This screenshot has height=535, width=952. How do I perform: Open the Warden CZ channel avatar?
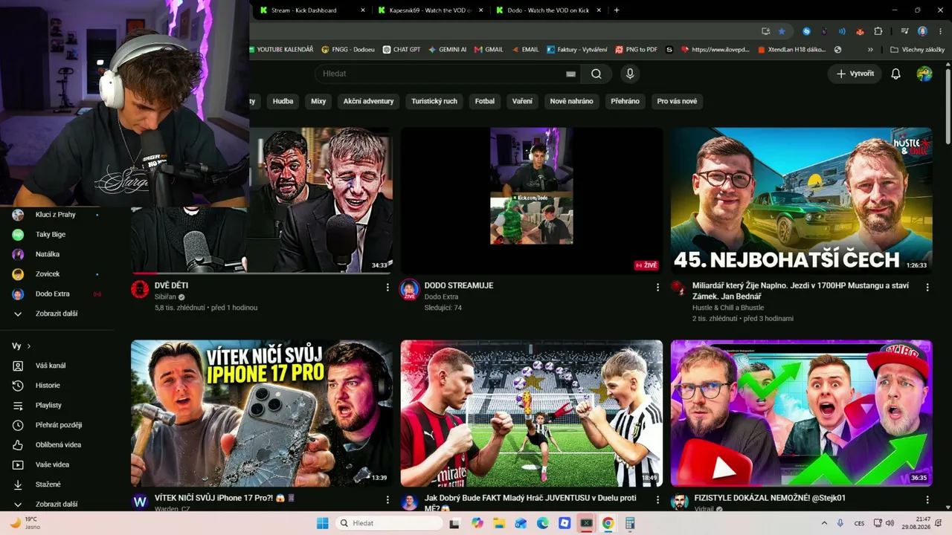(140, 502)
